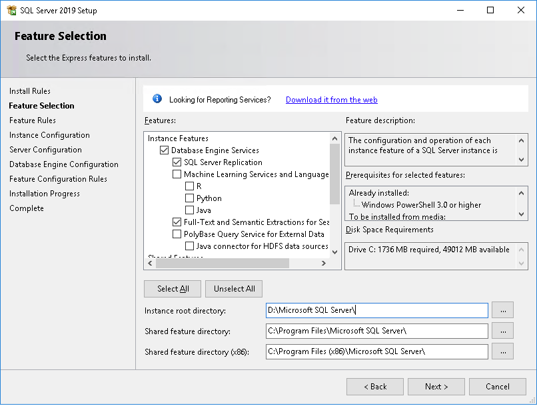Select Server Configuration step in sidebar
This screenshot has width=537, height=406.
pyautogui.click(x=45, y=150)
